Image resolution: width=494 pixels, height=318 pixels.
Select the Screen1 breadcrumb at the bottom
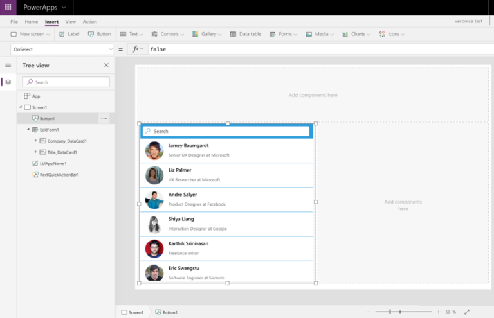[133, 312]
